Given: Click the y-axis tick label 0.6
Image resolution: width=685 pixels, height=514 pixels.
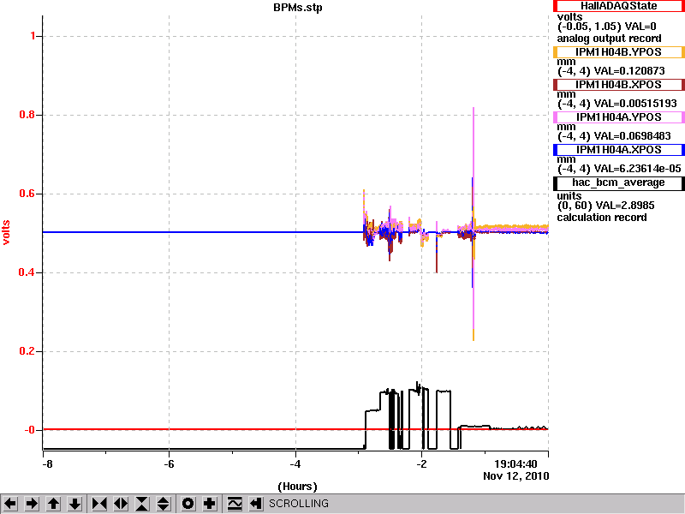Looking at the screenshot, I should tap(27, 194).
